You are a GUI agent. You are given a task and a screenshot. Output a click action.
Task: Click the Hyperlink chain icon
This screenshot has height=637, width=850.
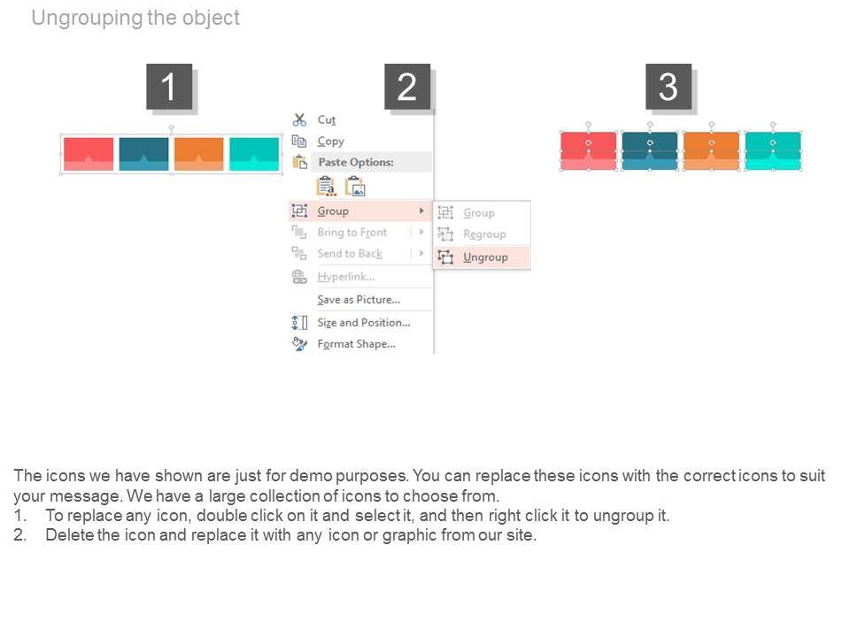click(299, 277)
